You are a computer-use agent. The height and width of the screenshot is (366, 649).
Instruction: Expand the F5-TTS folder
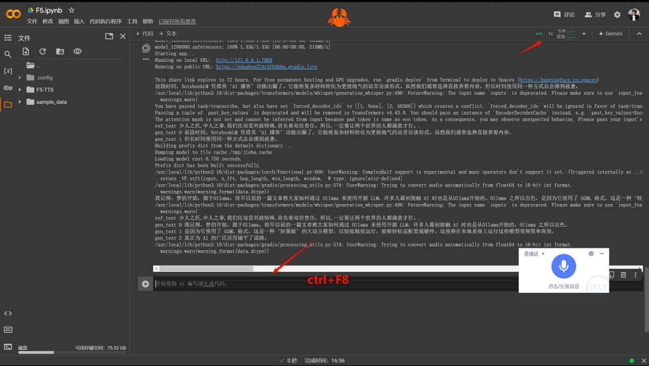pyautogui.click(x=20, y=89)
